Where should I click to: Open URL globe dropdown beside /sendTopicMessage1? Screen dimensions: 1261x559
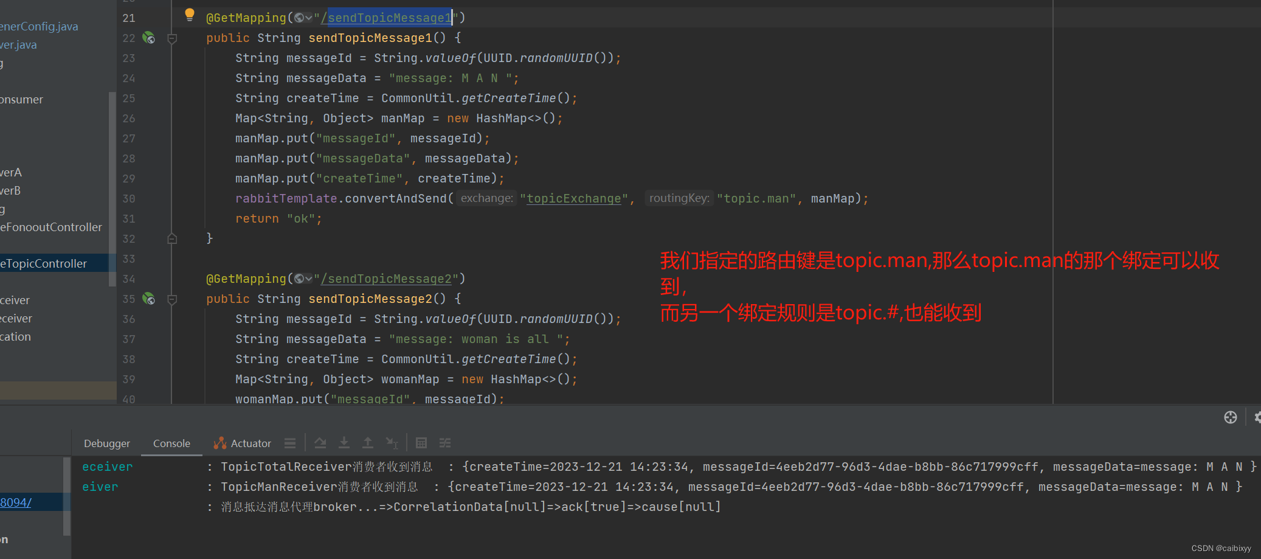pyautogui.click(x=303, y=18)
